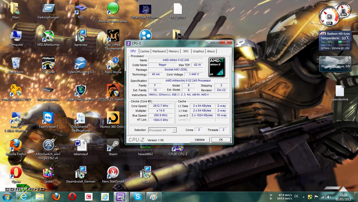Click the volume speaker icon in tray
Image resolution: width=358 pixels, height=202 pixels.
[x=329, y=197]
